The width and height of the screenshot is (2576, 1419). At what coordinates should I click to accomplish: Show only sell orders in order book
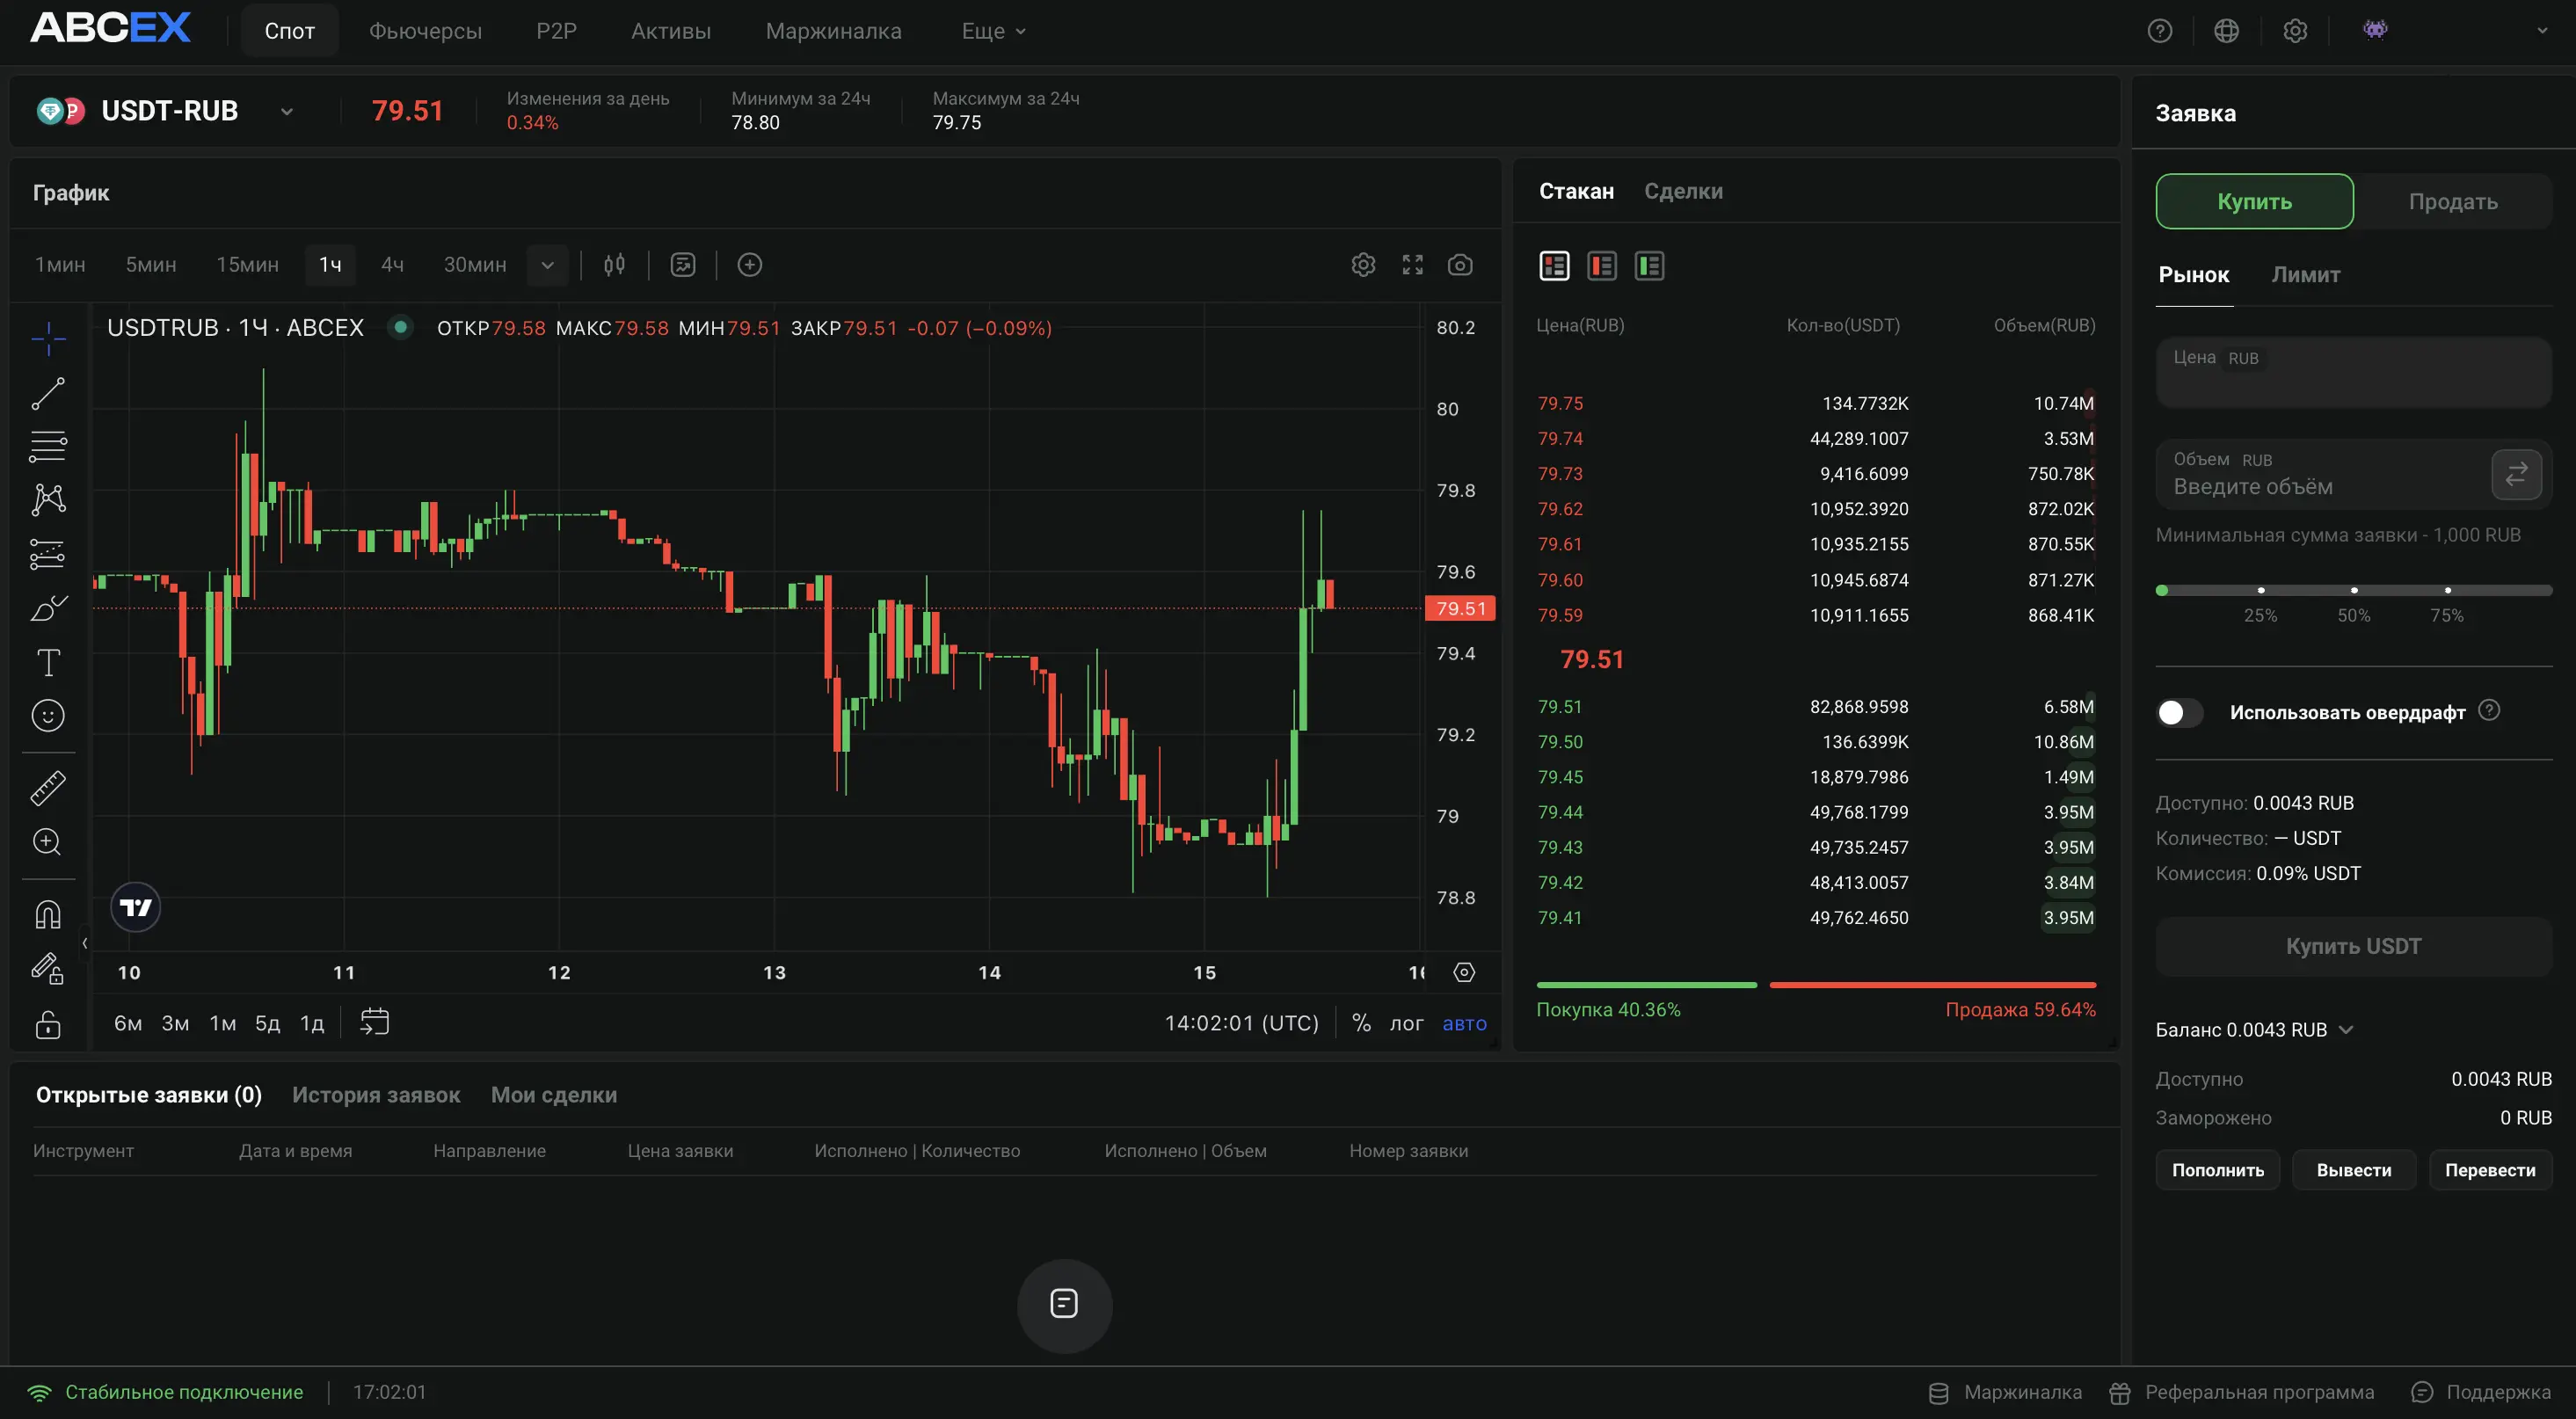pos(1602,266)
